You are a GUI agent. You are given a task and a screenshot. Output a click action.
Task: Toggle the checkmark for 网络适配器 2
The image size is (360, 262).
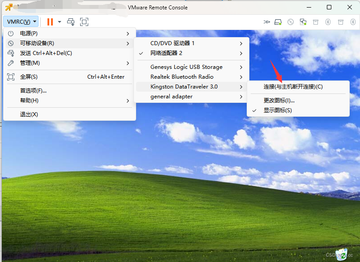coord(141,53)
